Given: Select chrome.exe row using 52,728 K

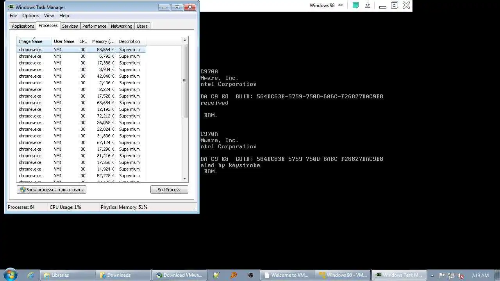Looking at the screenshot, I should tap(81, 176).
